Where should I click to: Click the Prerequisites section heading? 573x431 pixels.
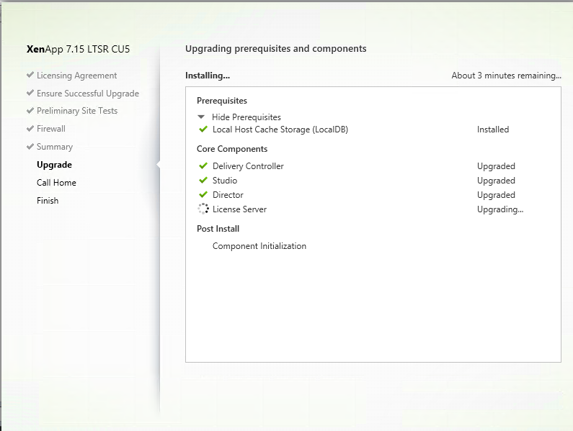(x=222, y=101)
